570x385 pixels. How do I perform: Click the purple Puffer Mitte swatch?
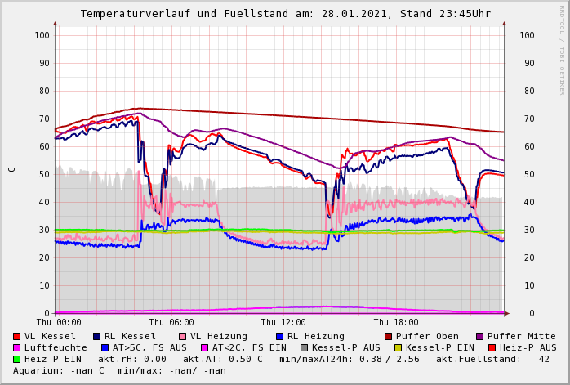(480, 336)
